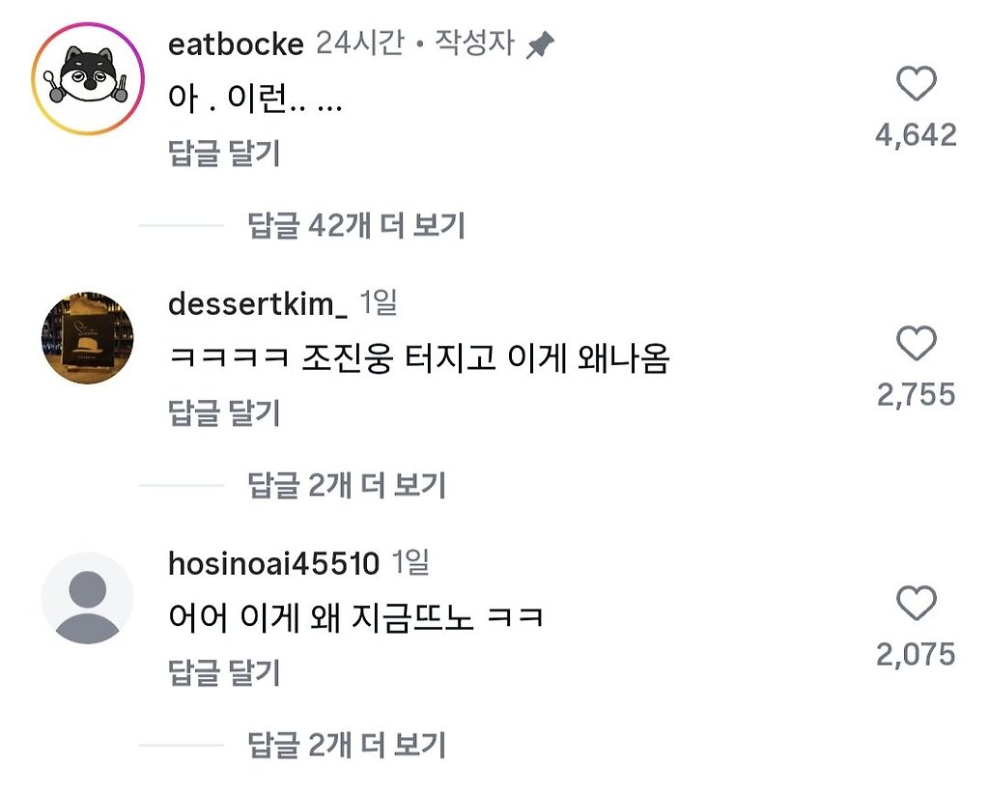Open the eatbocke username link
Viewport: 989px width, 795px height.
pos(236,44)
